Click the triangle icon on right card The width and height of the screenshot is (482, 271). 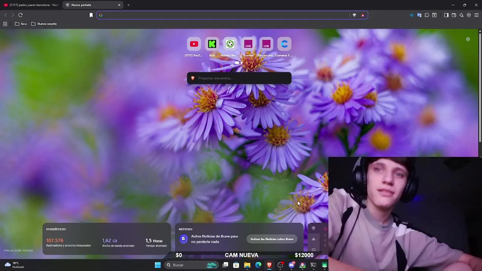(313, 239)
